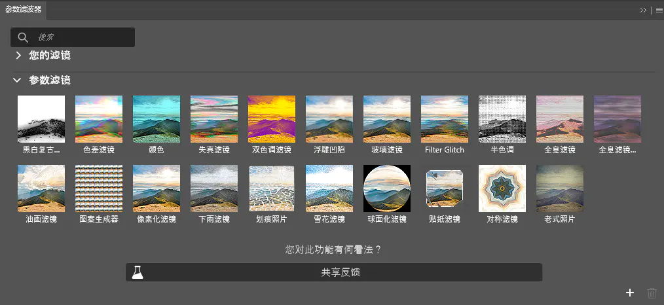This screenshot has height=305, width=664.
Task: Choose the 油画滤镜 filter
Action: pyautogui.click(x=41, y=188)
